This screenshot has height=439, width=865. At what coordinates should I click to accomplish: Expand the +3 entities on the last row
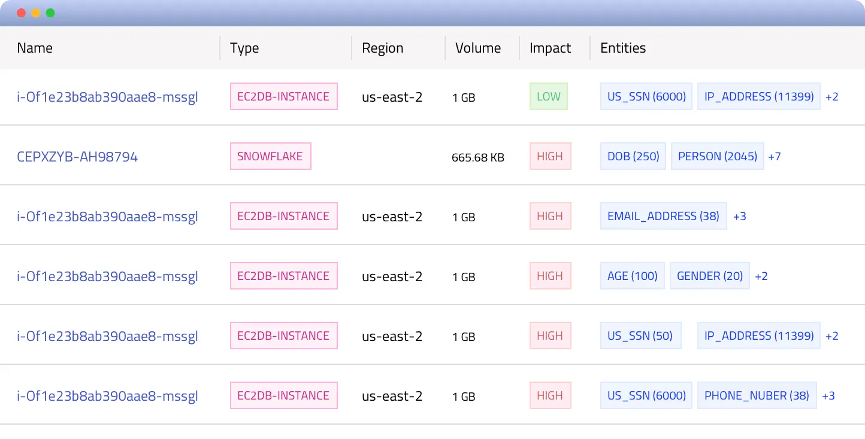click(x=828, y=395)
